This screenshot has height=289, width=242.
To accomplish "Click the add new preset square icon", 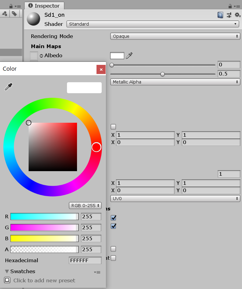I will (7, 280).
